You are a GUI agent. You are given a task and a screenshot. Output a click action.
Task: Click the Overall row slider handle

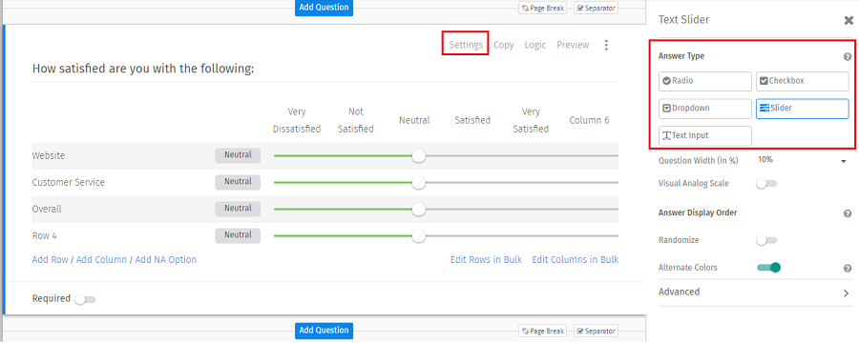click(x=419, y=210)
